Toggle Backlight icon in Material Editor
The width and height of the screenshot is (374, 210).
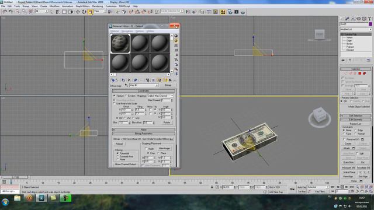point(176,41)
